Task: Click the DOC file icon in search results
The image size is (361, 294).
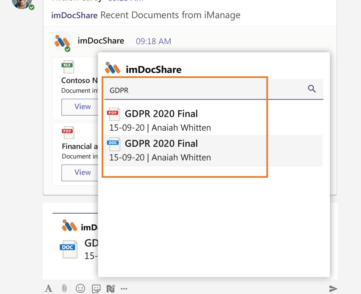Action: (x=113, y=144)
